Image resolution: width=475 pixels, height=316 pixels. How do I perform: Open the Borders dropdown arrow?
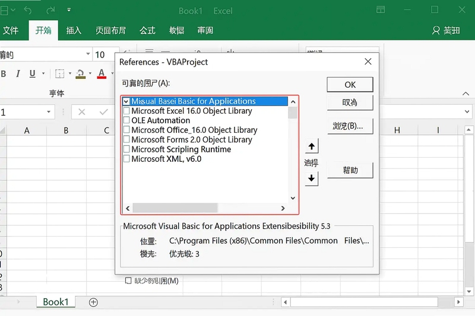70,74
